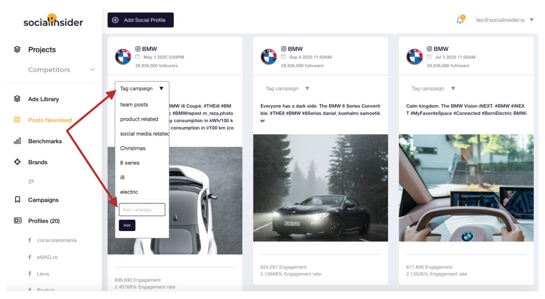
Task: Collapse the open Tag campaign dropdown
Action: pos(142,89)
